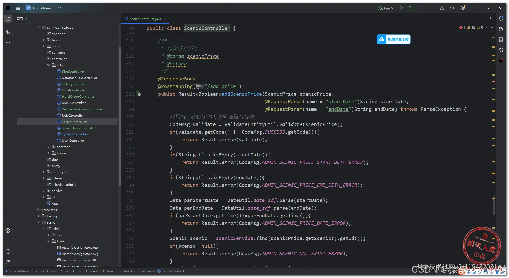509x278 pixels.
Task: Click the errors and warnings indicator
Action: (x=471, y=28)
